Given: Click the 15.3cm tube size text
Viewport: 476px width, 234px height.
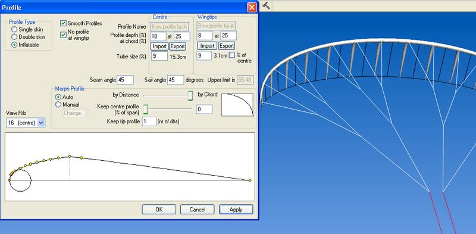Looking at the screenshot, I should (x=178, y=57).
